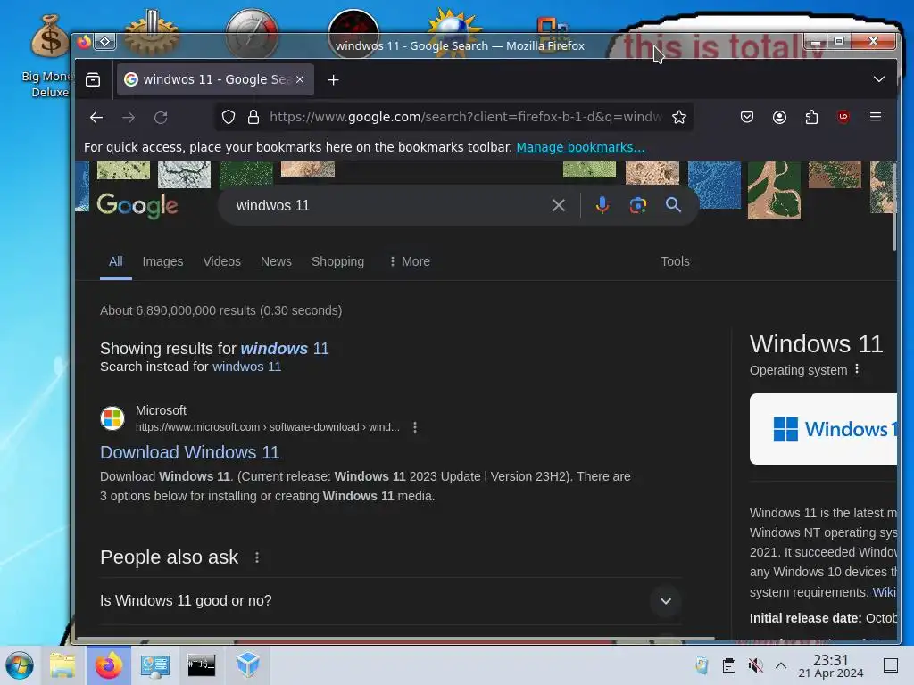
Task: Open Firefox account icon
Action: pos(779,117)
